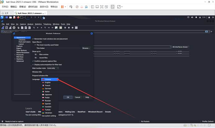The width and height of the screenshot is (215, 128).
Task: Open the terminal emulator in Kali panel
Action: click(x=21, y=17)
